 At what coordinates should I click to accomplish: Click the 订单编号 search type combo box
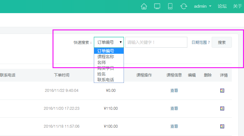(x=109, y=42)
